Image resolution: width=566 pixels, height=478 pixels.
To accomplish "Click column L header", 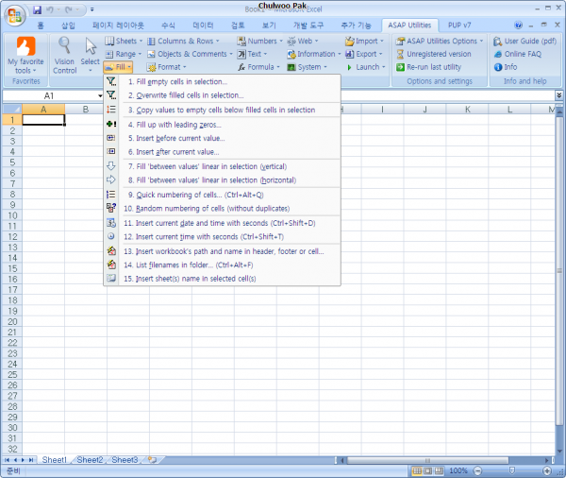I will [509, 110].
